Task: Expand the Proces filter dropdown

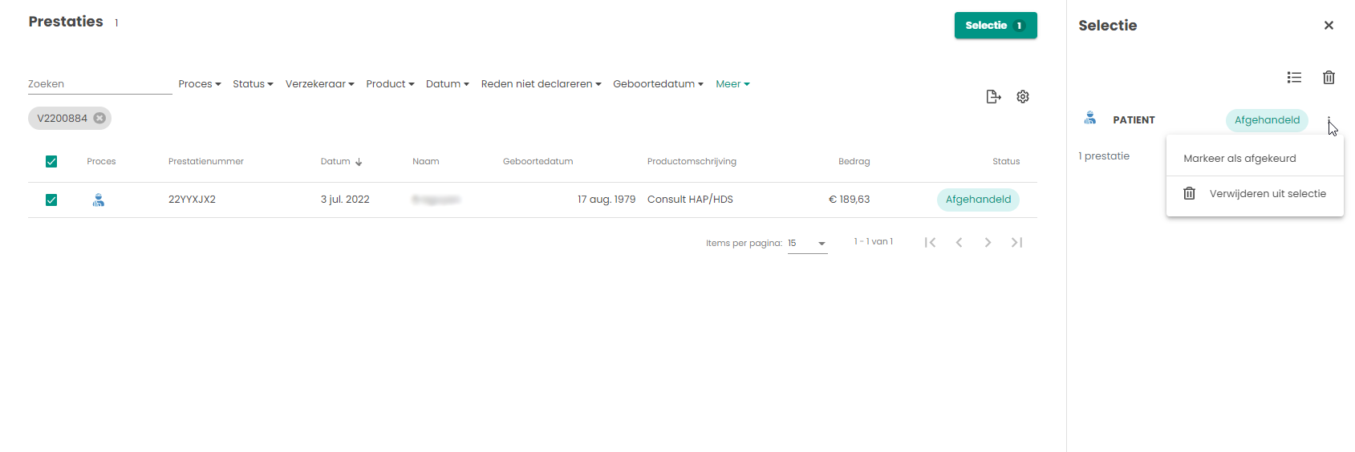Action: pyautogui.click(x=200, y=84)
